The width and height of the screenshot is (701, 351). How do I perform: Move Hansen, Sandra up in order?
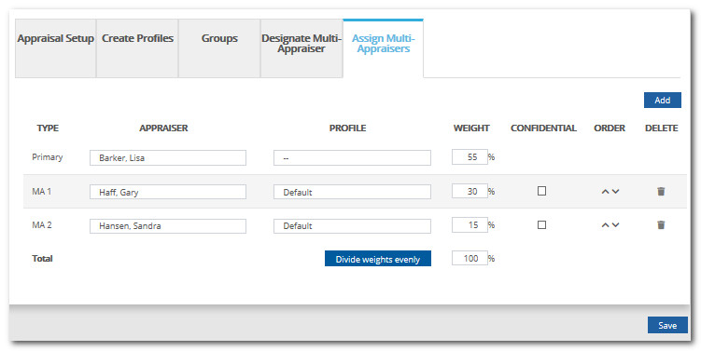pyautogui.click(x=605, y=224)
